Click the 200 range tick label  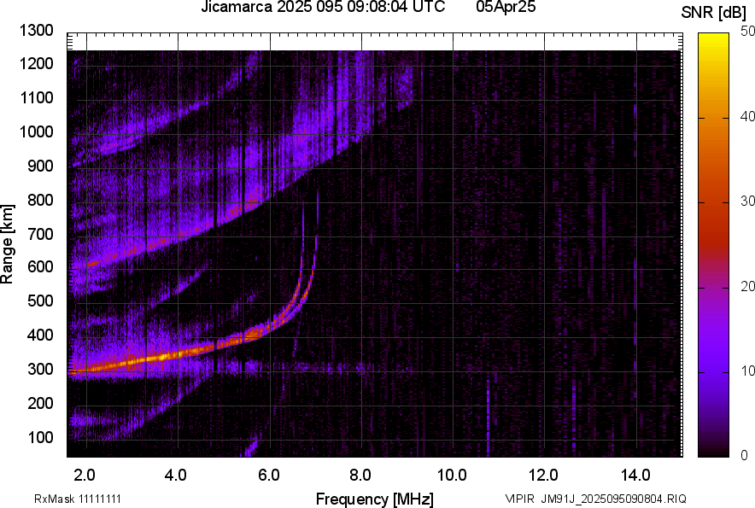coord(40,403)
